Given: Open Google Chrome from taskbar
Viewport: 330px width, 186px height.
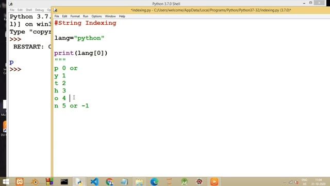Looking at the screenshot, I should (109, 181).
